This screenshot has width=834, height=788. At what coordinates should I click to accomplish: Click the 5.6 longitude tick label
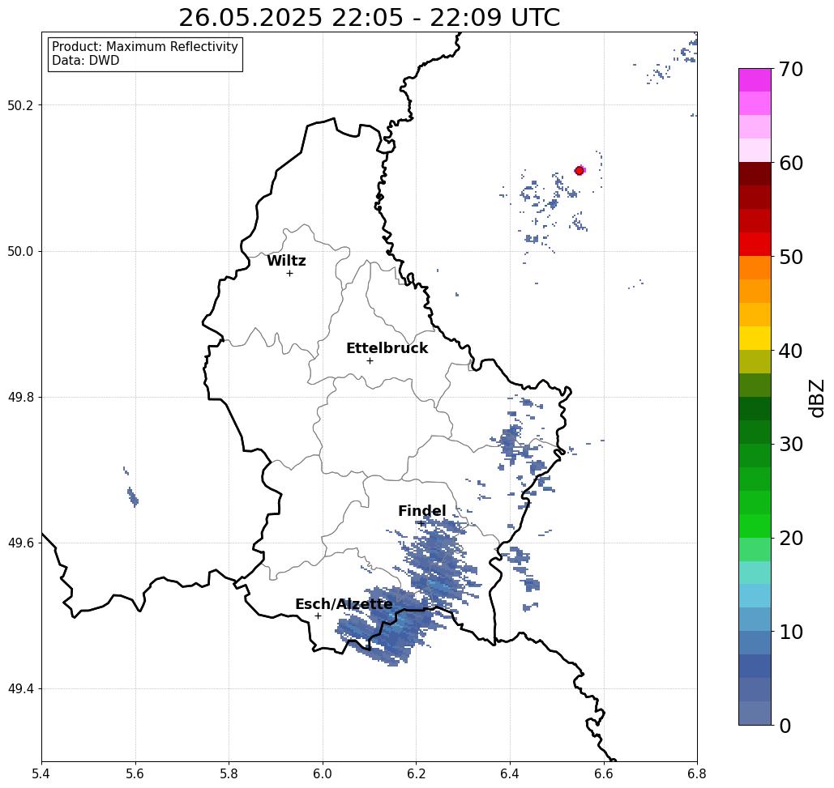(x=135, y=774)
